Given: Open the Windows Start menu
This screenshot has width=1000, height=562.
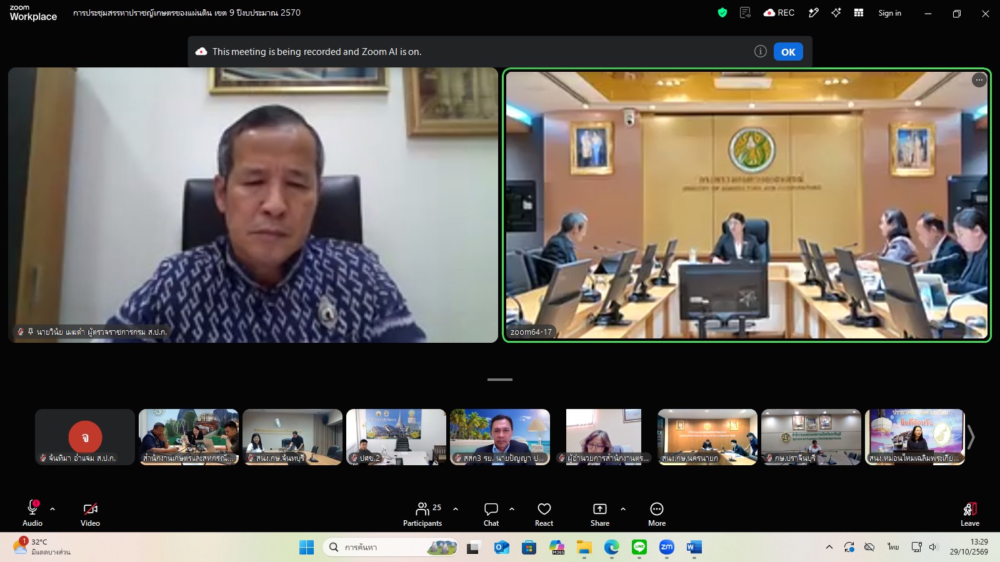Looking at the screenshot, I should point(307,548).
